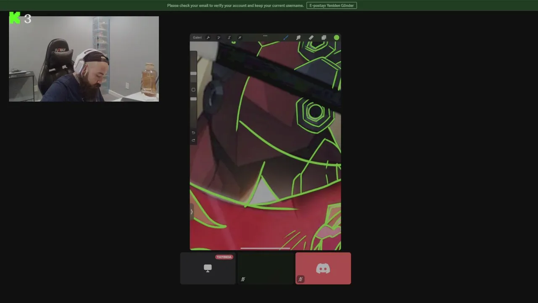The height and width of the screenshot is (303, 538).
Task: Tap the square modify button on the sidebar
Action: pyautogui.click(x=193, y=90)
